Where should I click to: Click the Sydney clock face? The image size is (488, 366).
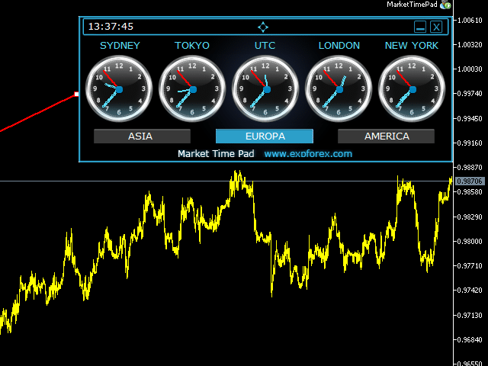point(119,89)
